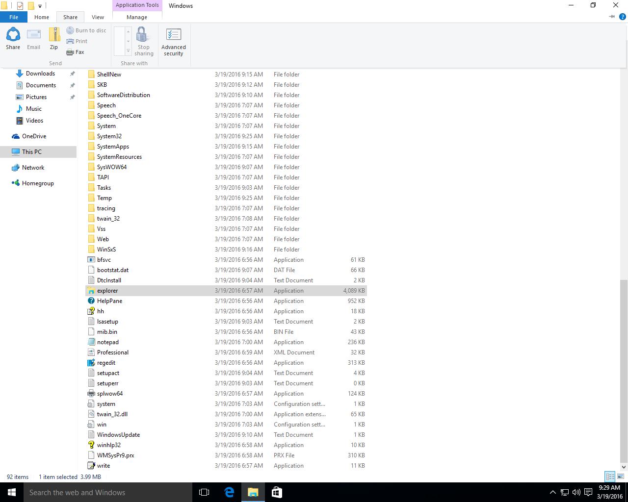628x502 pixels.
Task: Open Videos in navigation pane
Action: 34,121
